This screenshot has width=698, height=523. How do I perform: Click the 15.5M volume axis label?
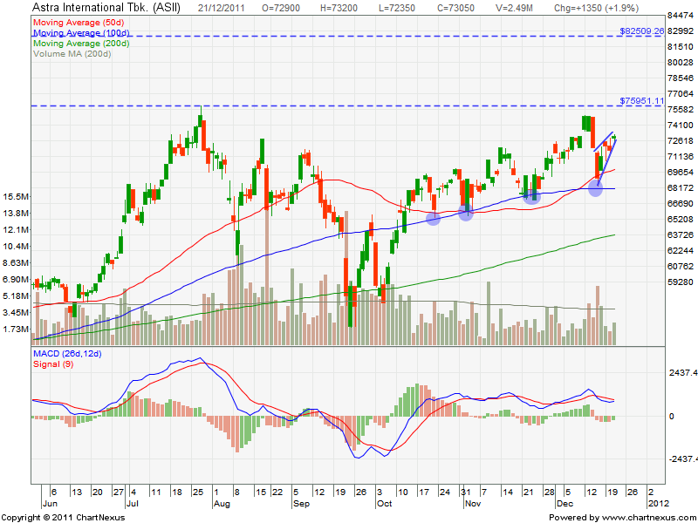tap(17, 197)
